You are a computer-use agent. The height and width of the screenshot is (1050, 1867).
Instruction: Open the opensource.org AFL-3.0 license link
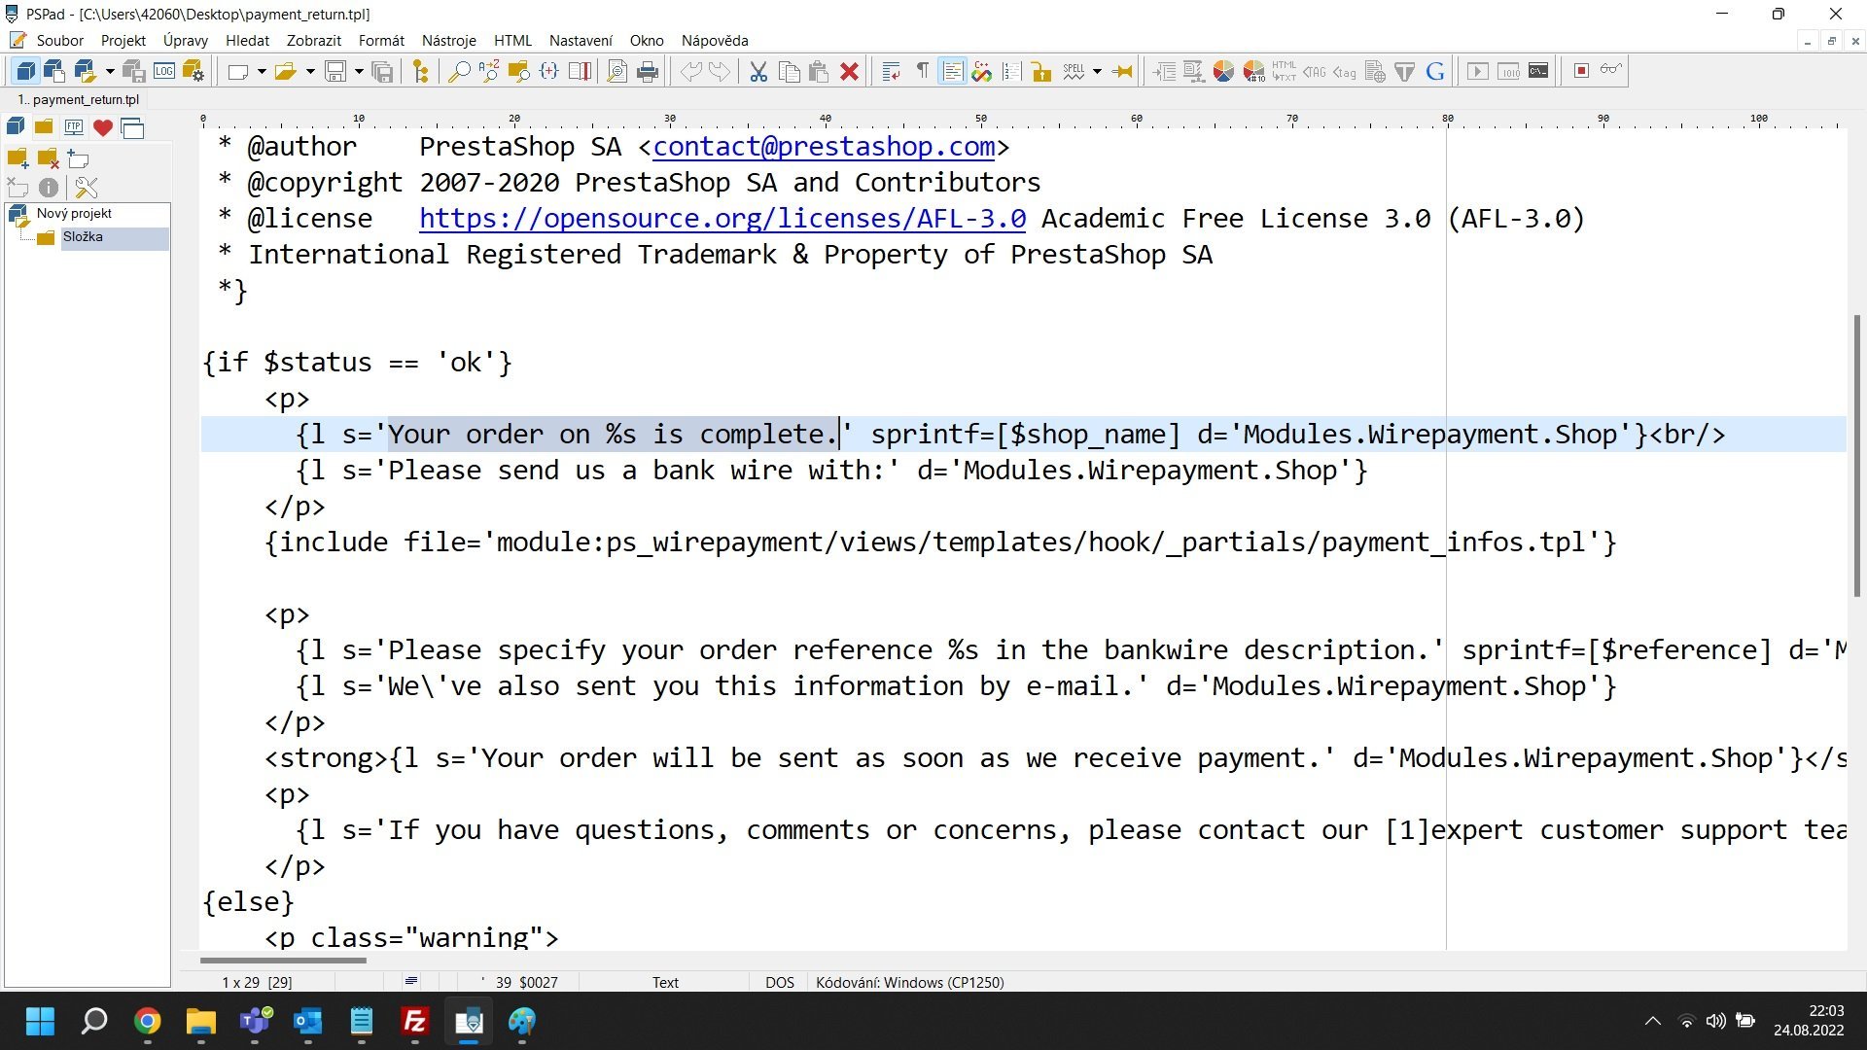point(722,219)
